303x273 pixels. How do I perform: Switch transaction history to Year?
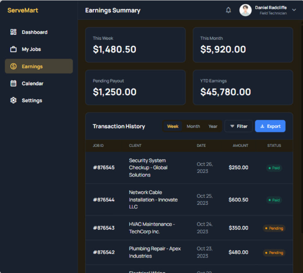pyautogui.click(x=213, y=126)
